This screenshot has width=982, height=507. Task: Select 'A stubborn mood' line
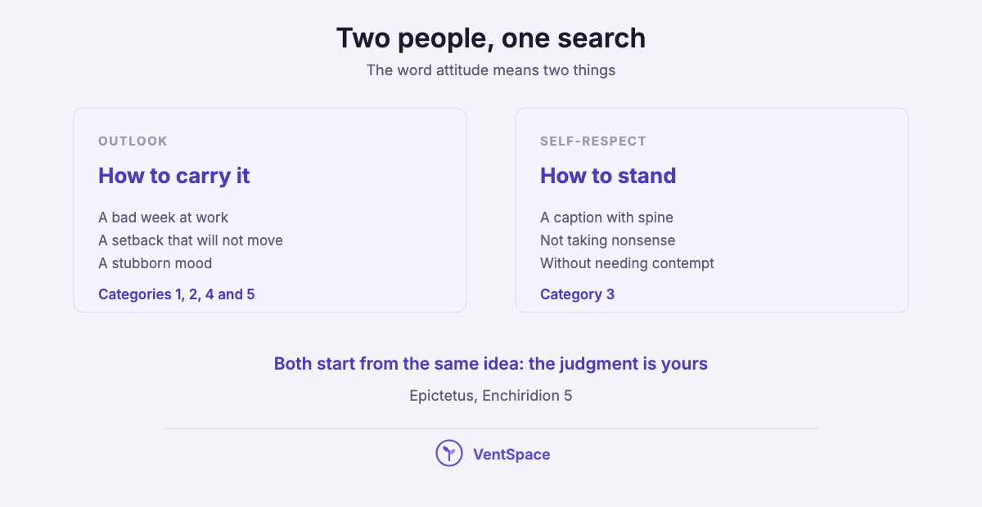pos(155,263)
